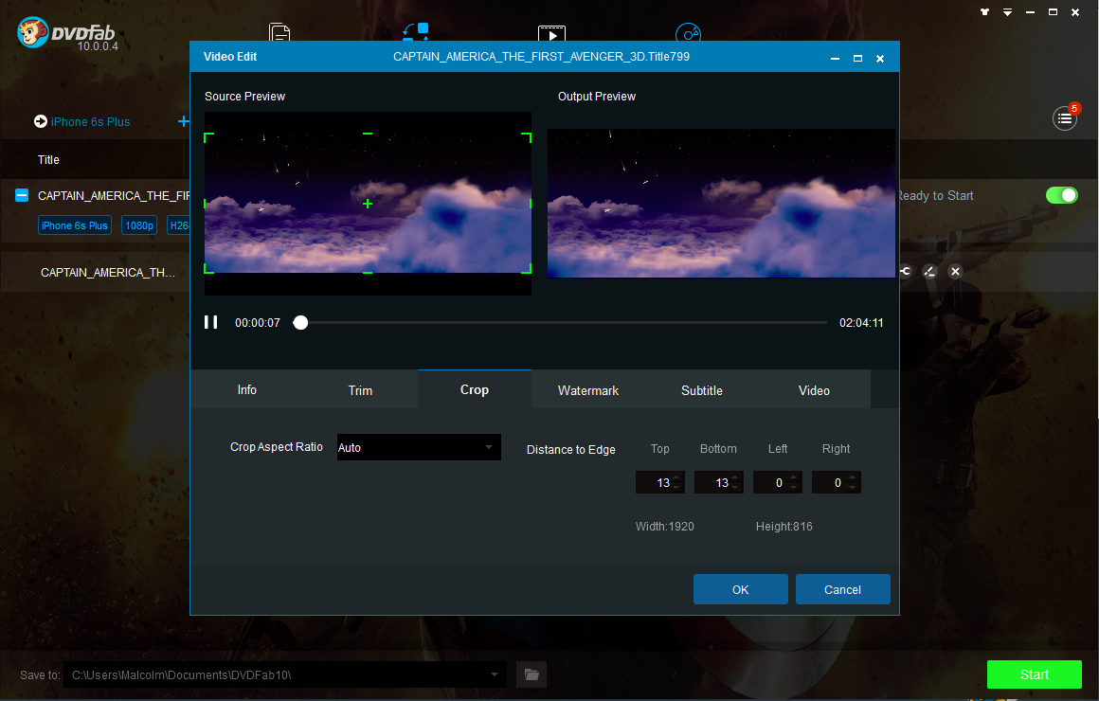Open the task queue list icon
The height and width of the screenshot is (701, 1099).
coord(1065,118)
